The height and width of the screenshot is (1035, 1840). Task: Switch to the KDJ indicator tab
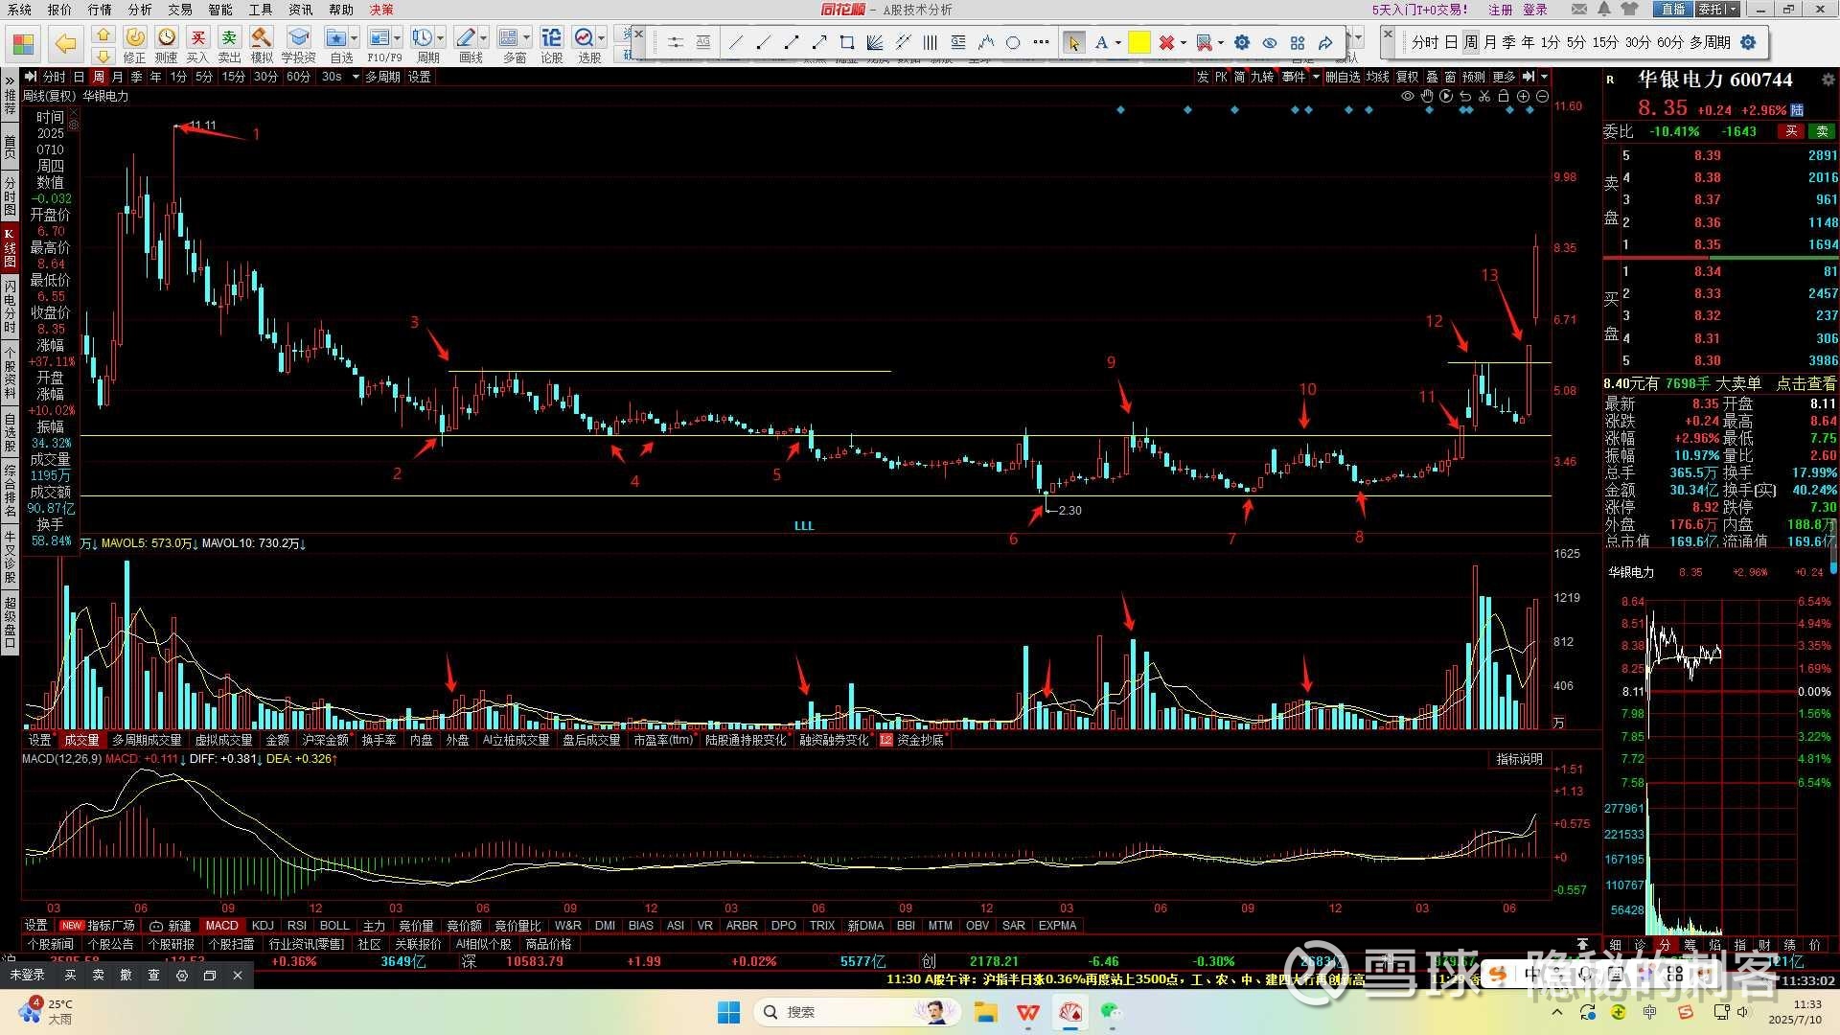coord(263,926)
